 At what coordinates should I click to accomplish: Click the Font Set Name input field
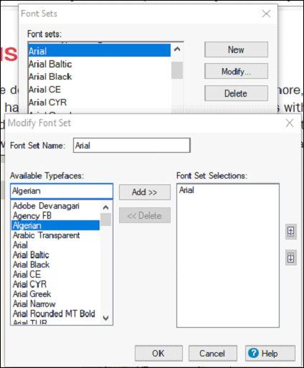point(132,145)
